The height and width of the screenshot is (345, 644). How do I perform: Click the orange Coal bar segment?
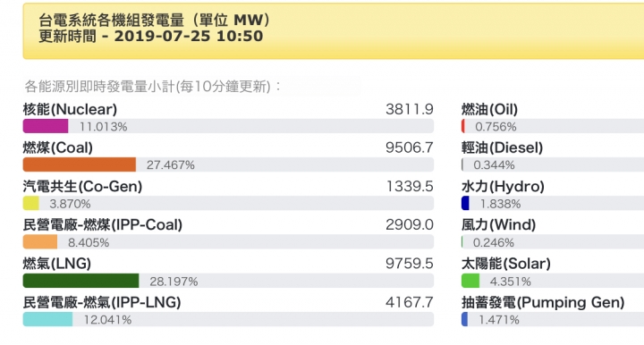pos(80,164)
